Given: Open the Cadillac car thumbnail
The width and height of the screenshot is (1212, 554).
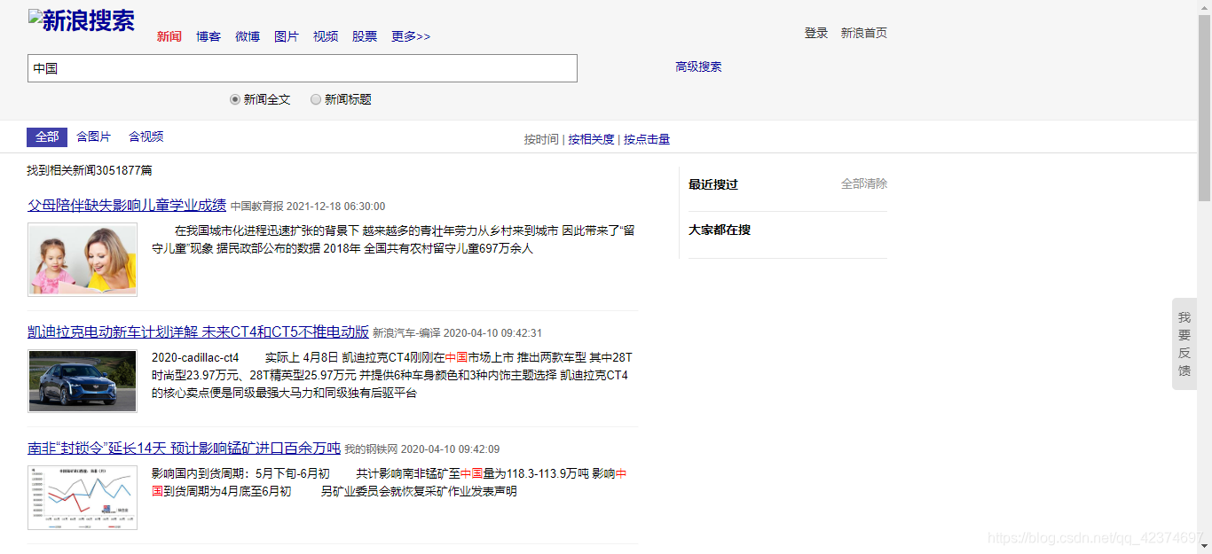Looking at the screenshot, I should [x=83, y=381].
